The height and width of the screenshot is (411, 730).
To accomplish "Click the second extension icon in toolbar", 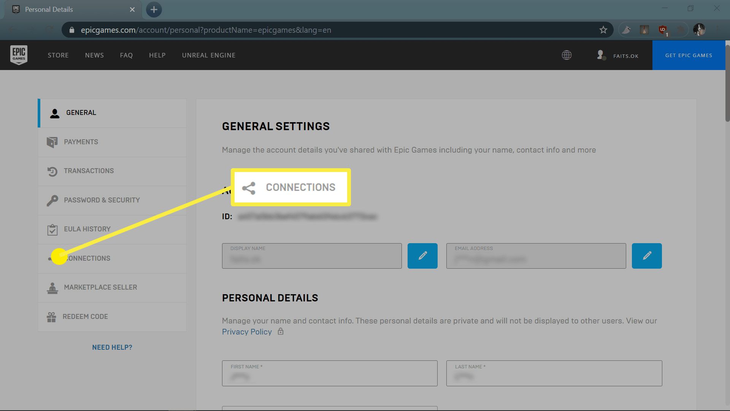I will (644, 30).
